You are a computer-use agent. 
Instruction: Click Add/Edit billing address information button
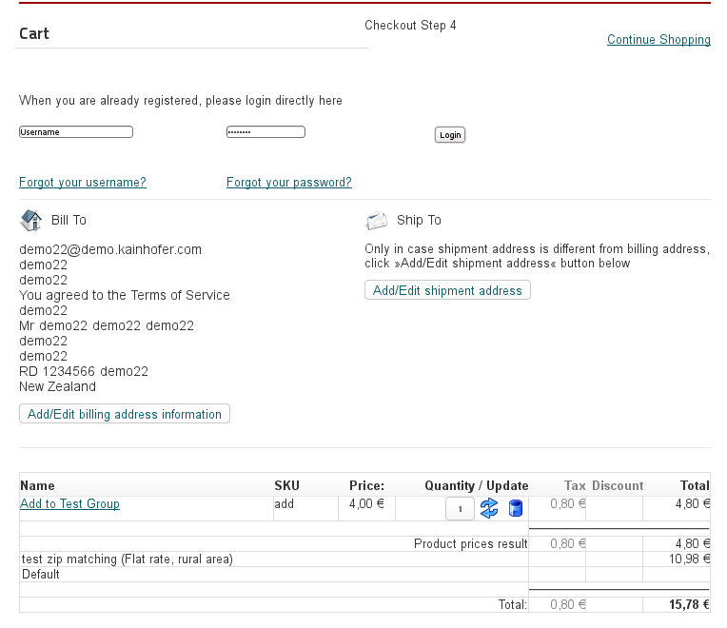(x=125, y=414)
